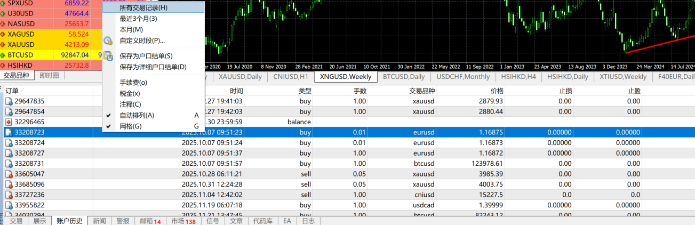Switch to the 邮箱 tab
The width and height of the screenshot is (695, 225).
tap(150, 221)
